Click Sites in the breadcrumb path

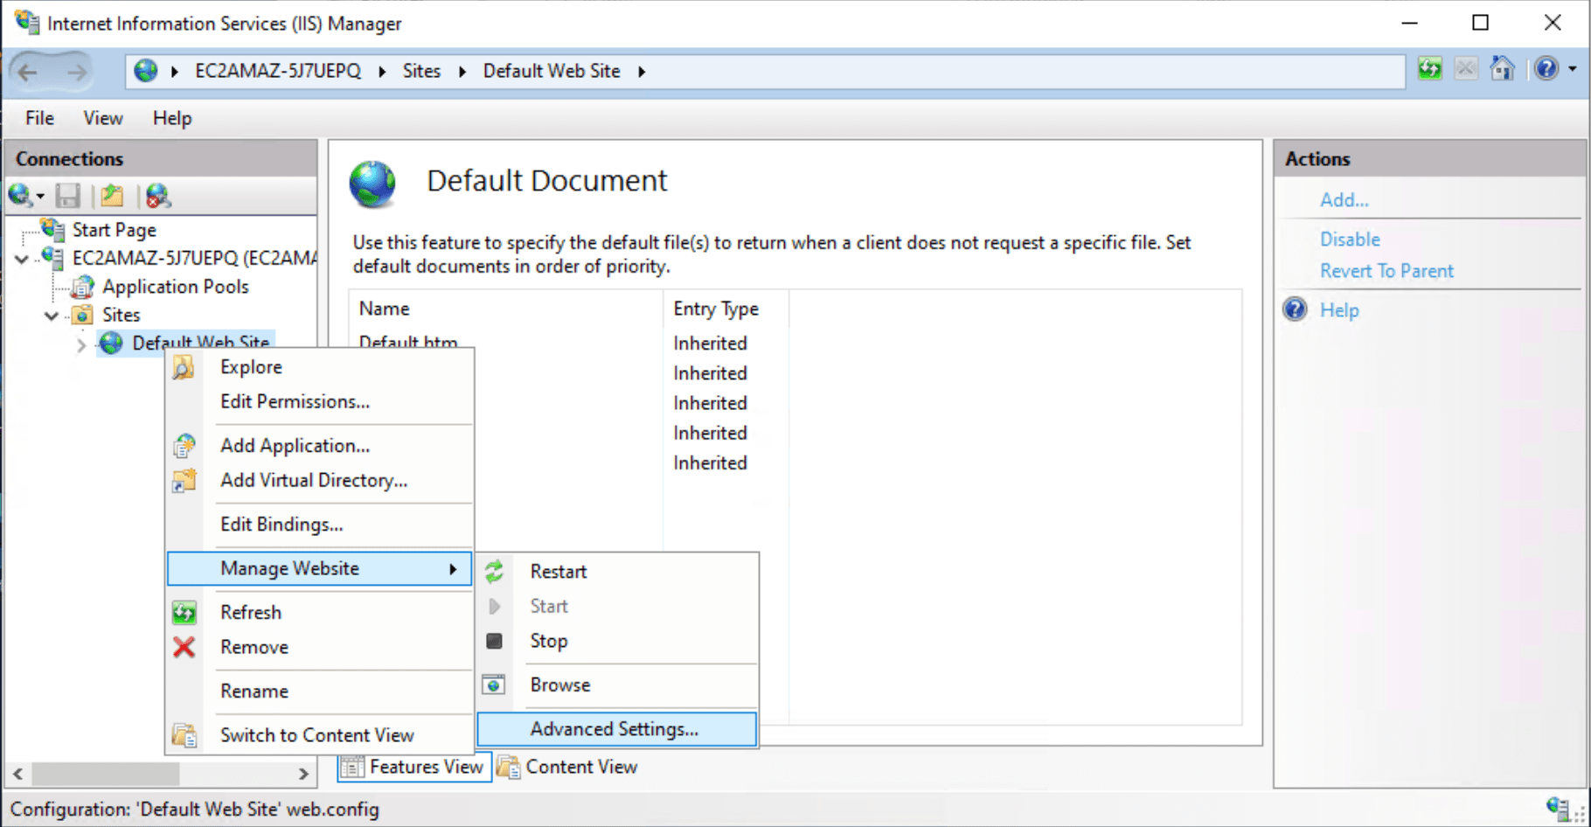coord(421,71)
